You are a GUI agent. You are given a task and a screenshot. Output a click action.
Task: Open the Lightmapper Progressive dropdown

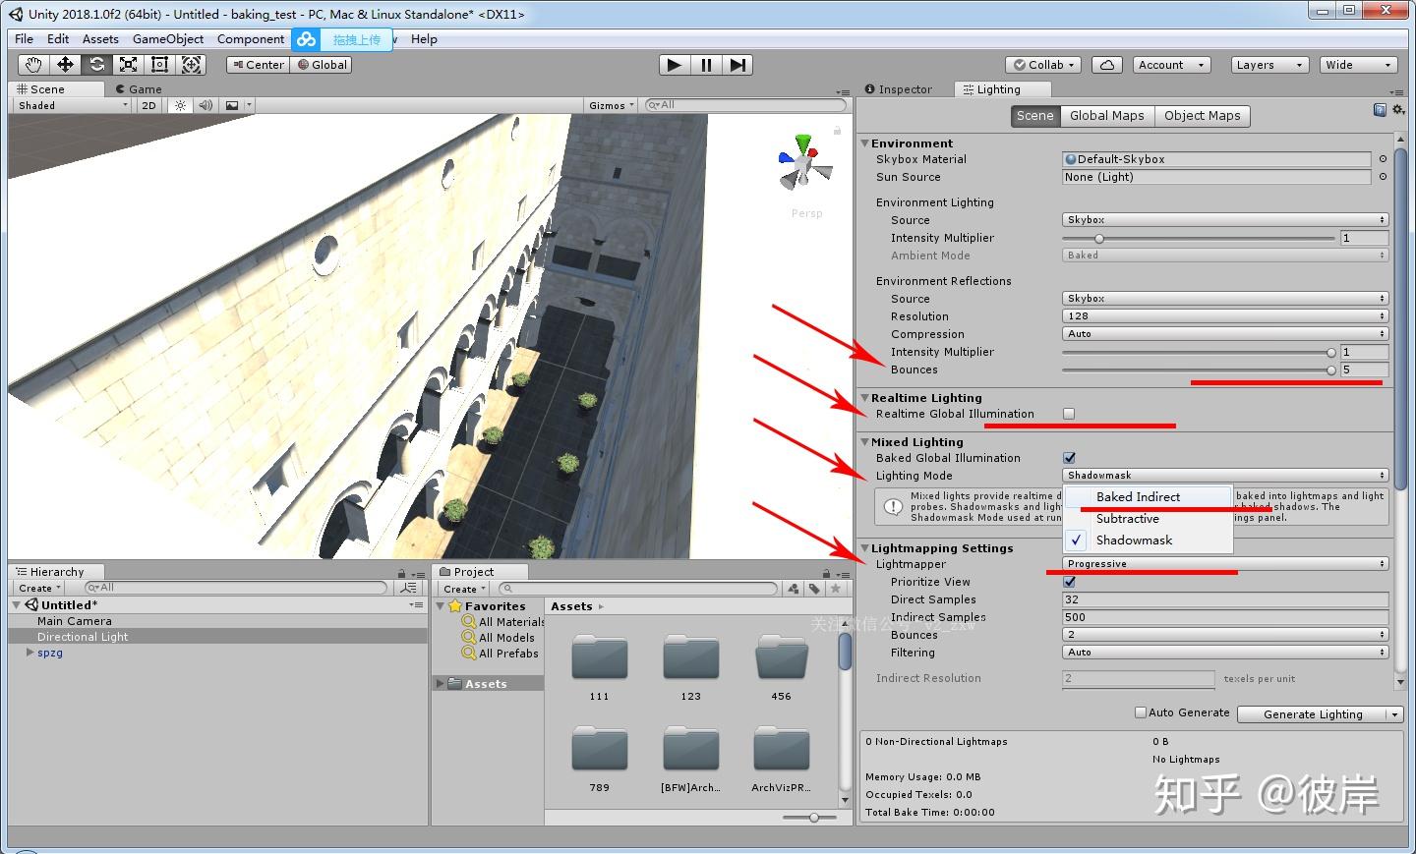[x=1225, y=564]
